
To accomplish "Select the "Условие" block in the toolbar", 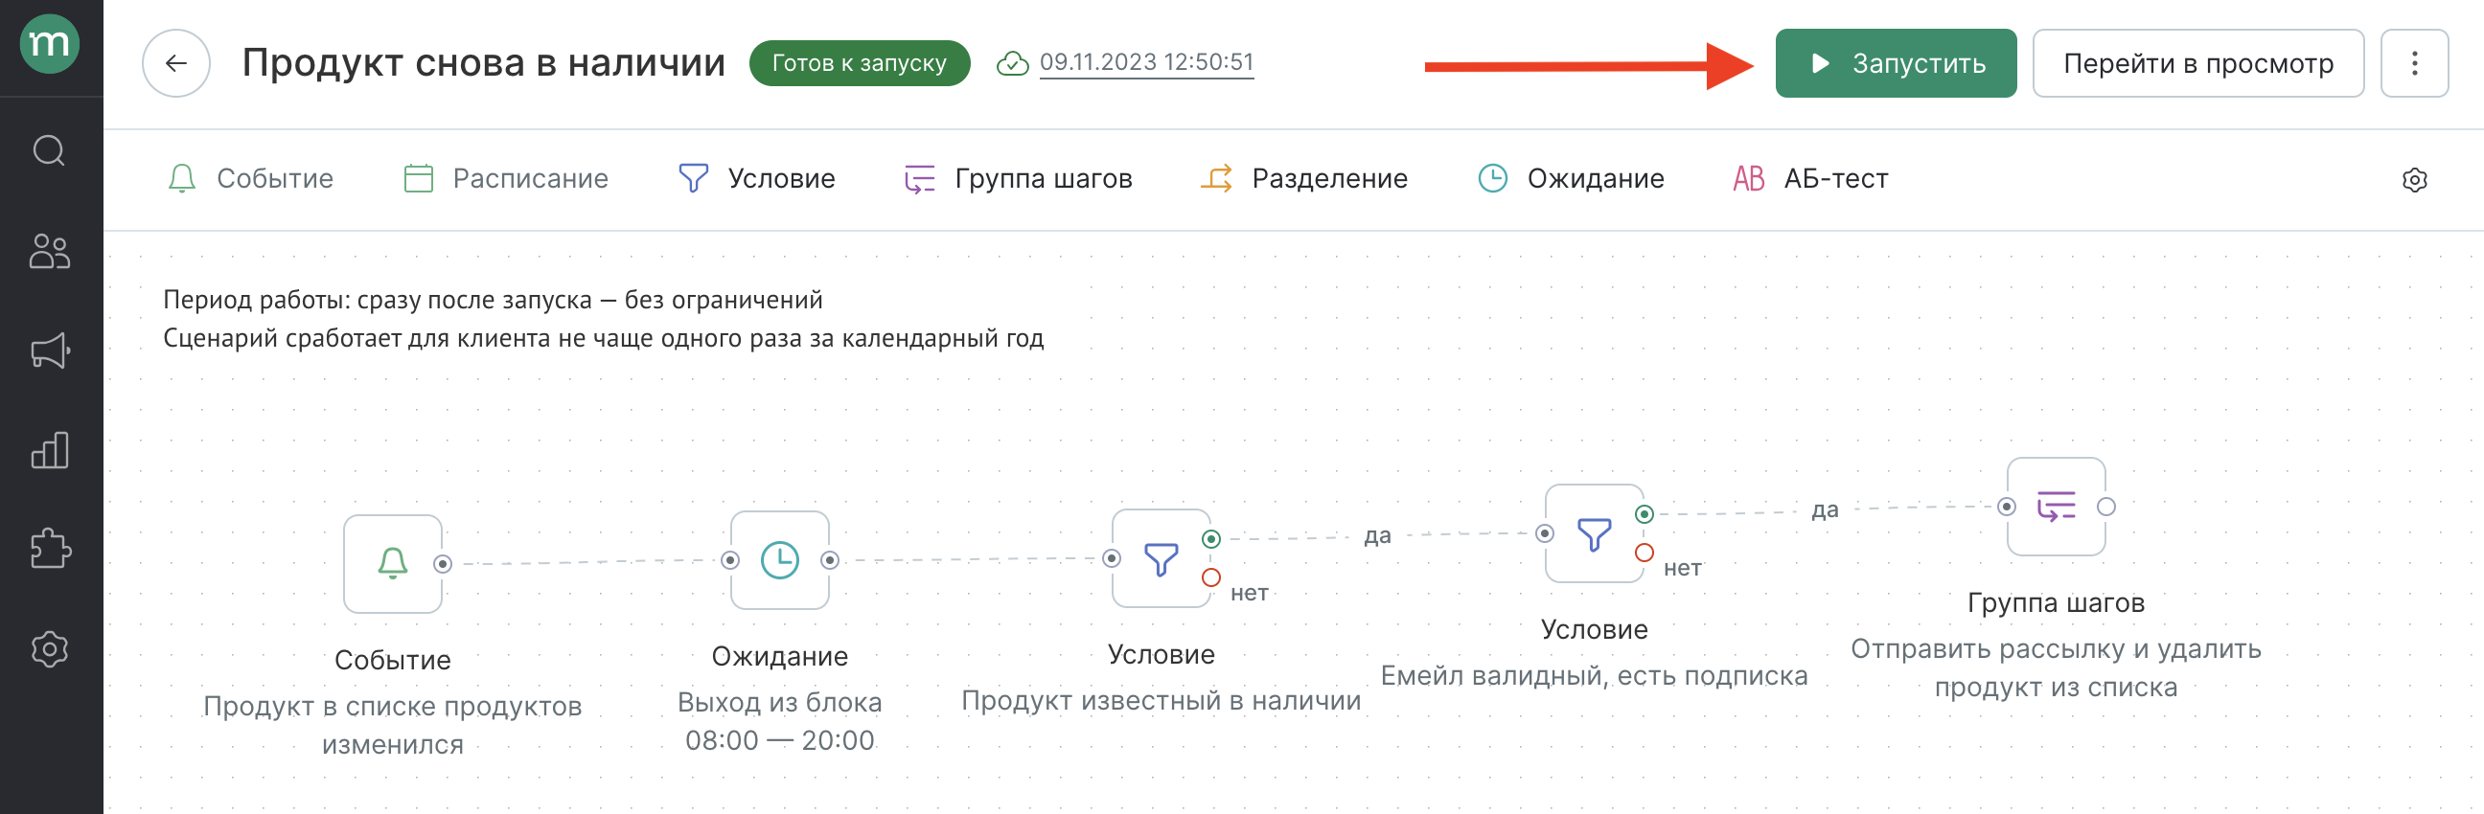I will [x=757, y=179].
